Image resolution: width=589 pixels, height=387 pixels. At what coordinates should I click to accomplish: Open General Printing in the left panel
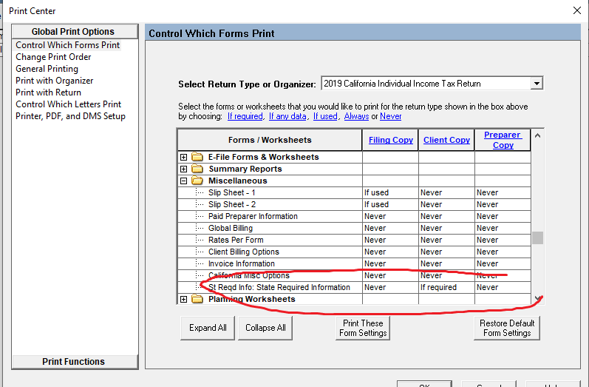[47, 69]
